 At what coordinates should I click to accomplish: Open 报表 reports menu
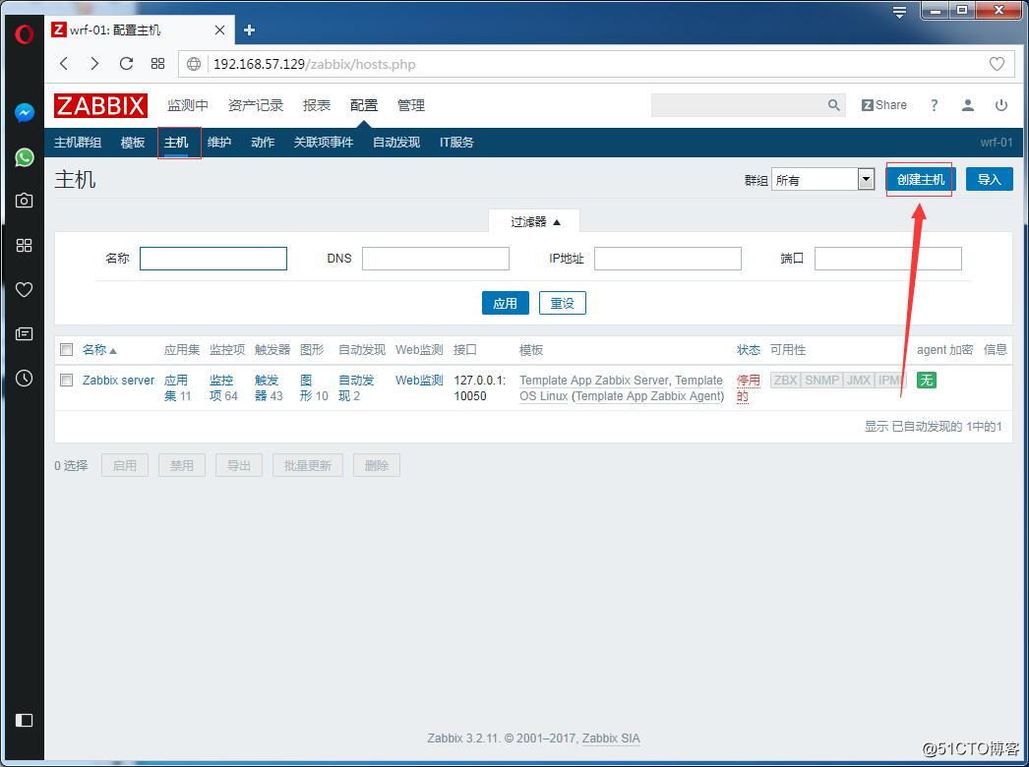point(317,105)
